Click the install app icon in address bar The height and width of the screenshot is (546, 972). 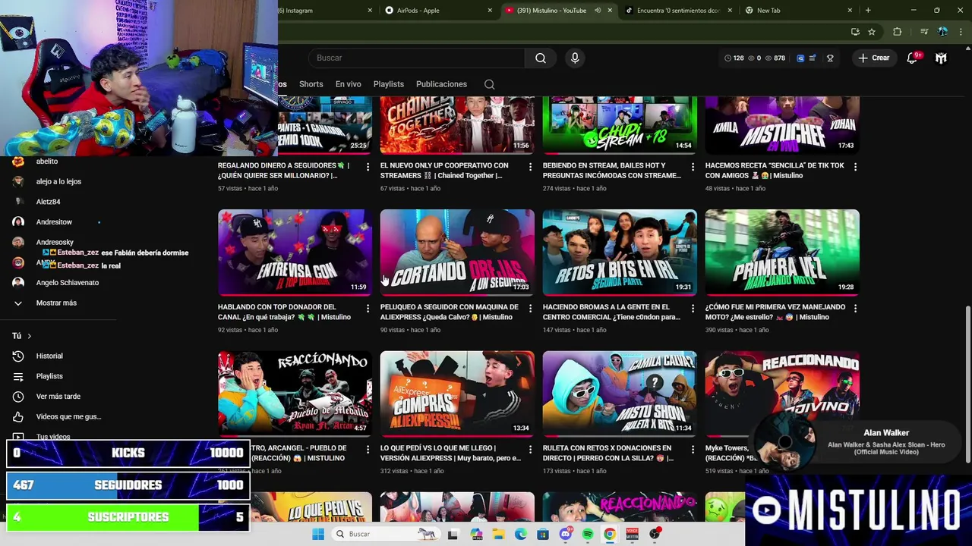tap(855, 32)
